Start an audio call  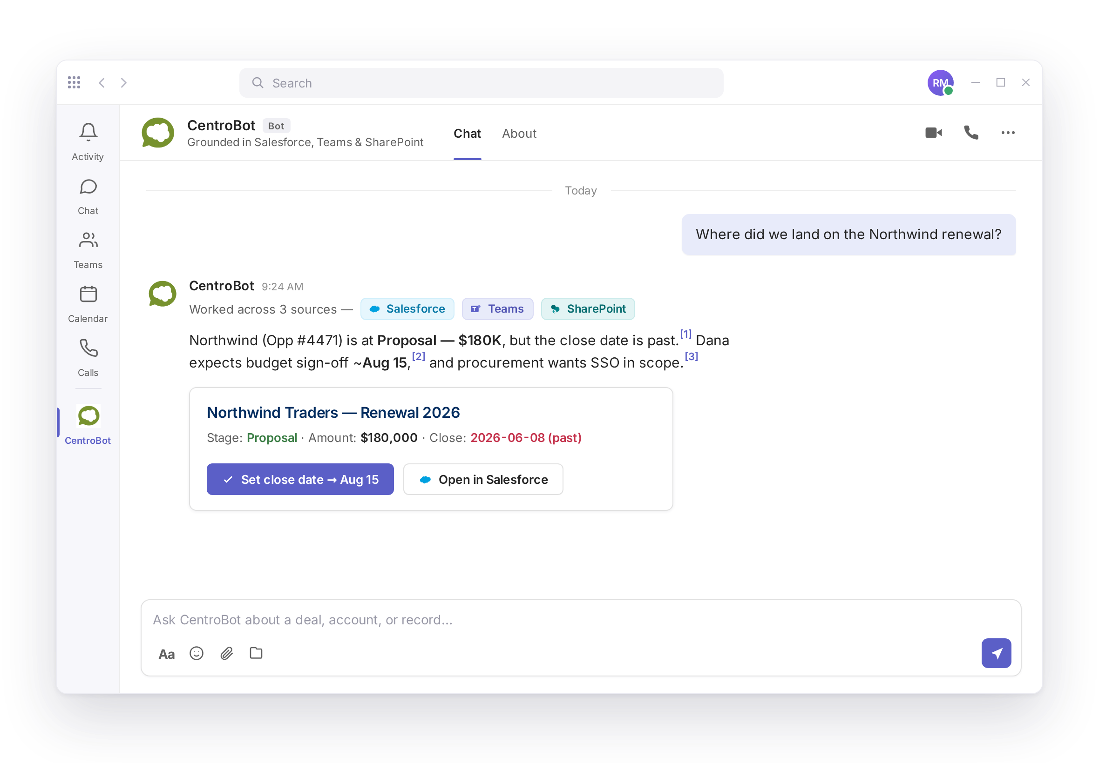pyautogui.click(x=970, y=133)
